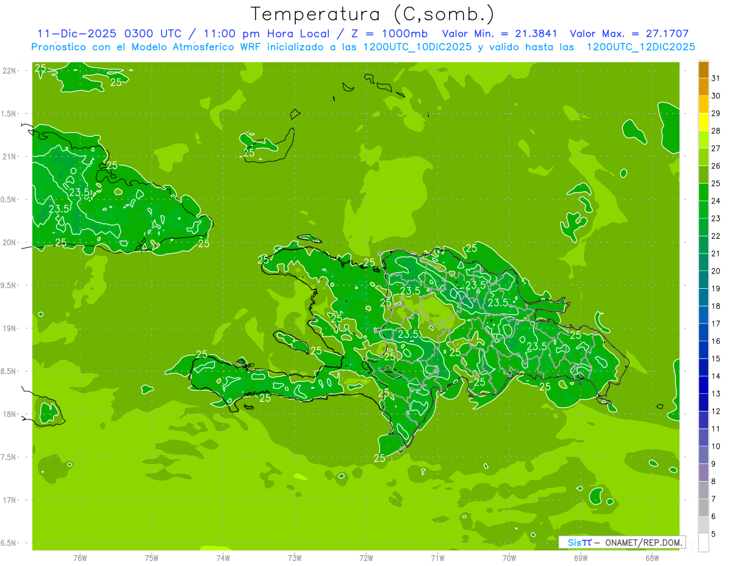Image resolution: width=732 pixels, height=566 pixels.
Task: Click the legend value 29
Action: click(x=716, y=114)
